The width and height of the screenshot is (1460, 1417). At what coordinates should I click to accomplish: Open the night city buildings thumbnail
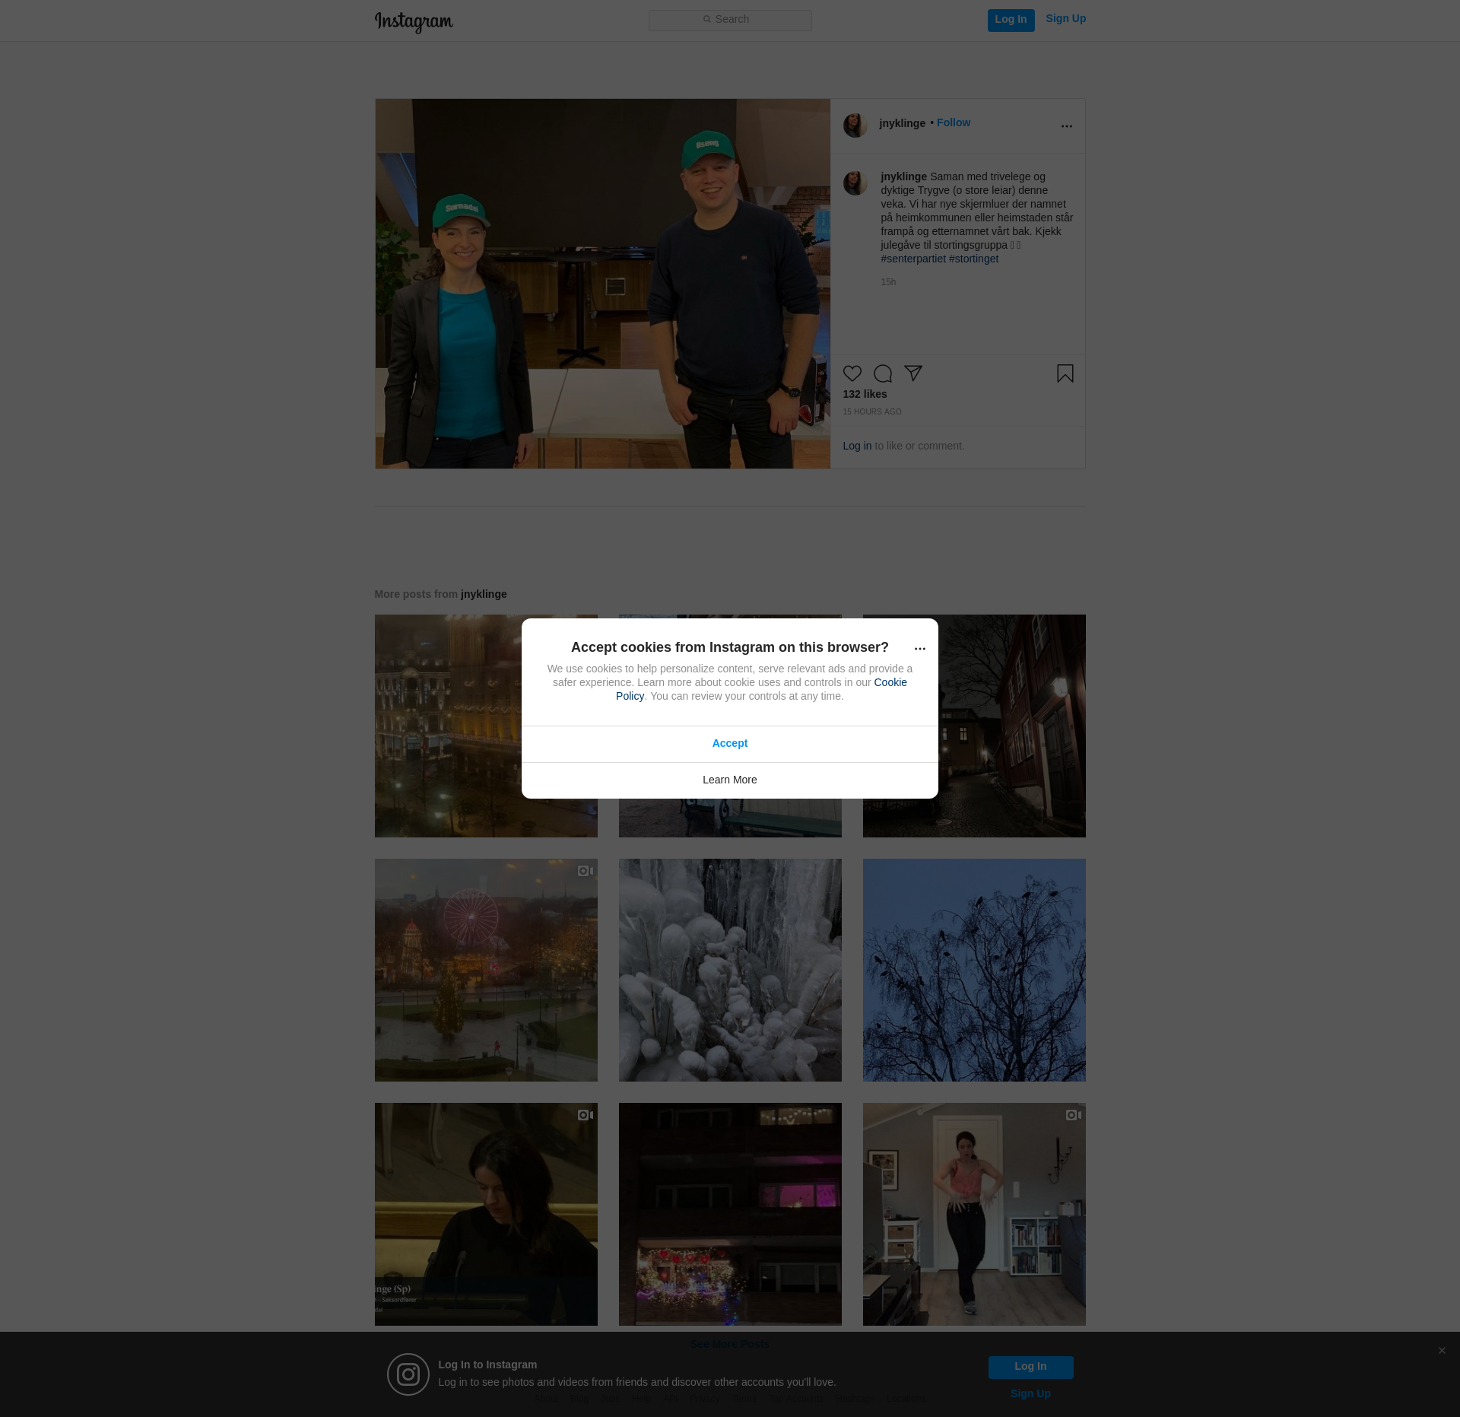[448, 726]
